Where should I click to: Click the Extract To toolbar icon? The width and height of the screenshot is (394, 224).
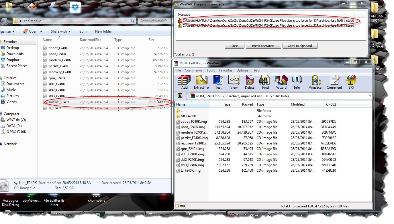tap(201, 82)
